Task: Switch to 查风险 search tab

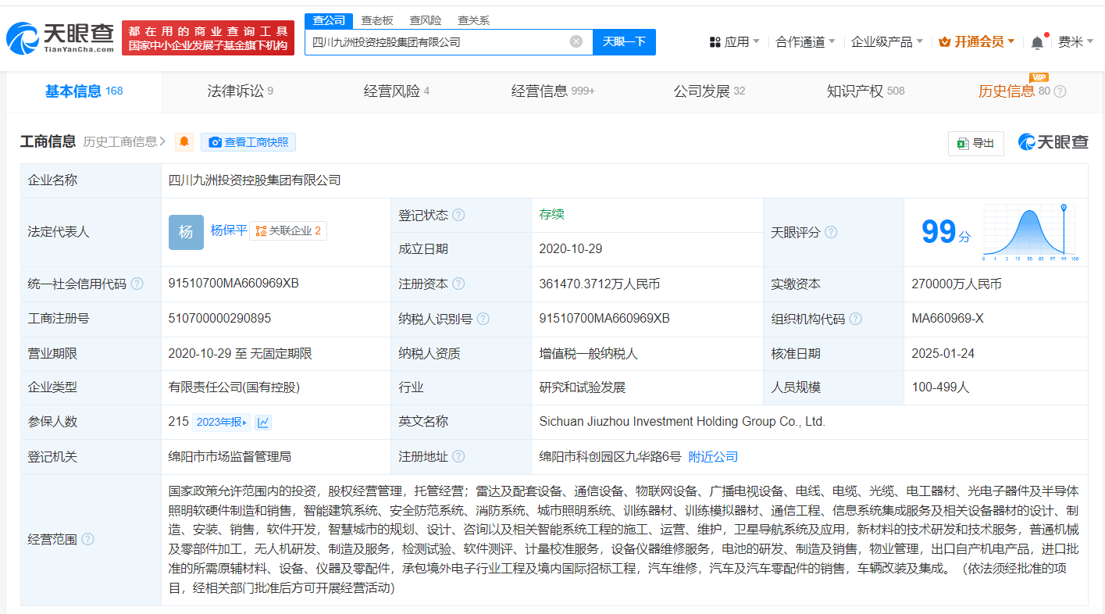Action: click(x=426, y=20)
